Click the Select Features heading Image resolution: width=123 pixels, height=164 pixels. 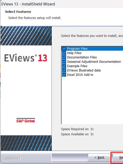click(x=18, y=12)
